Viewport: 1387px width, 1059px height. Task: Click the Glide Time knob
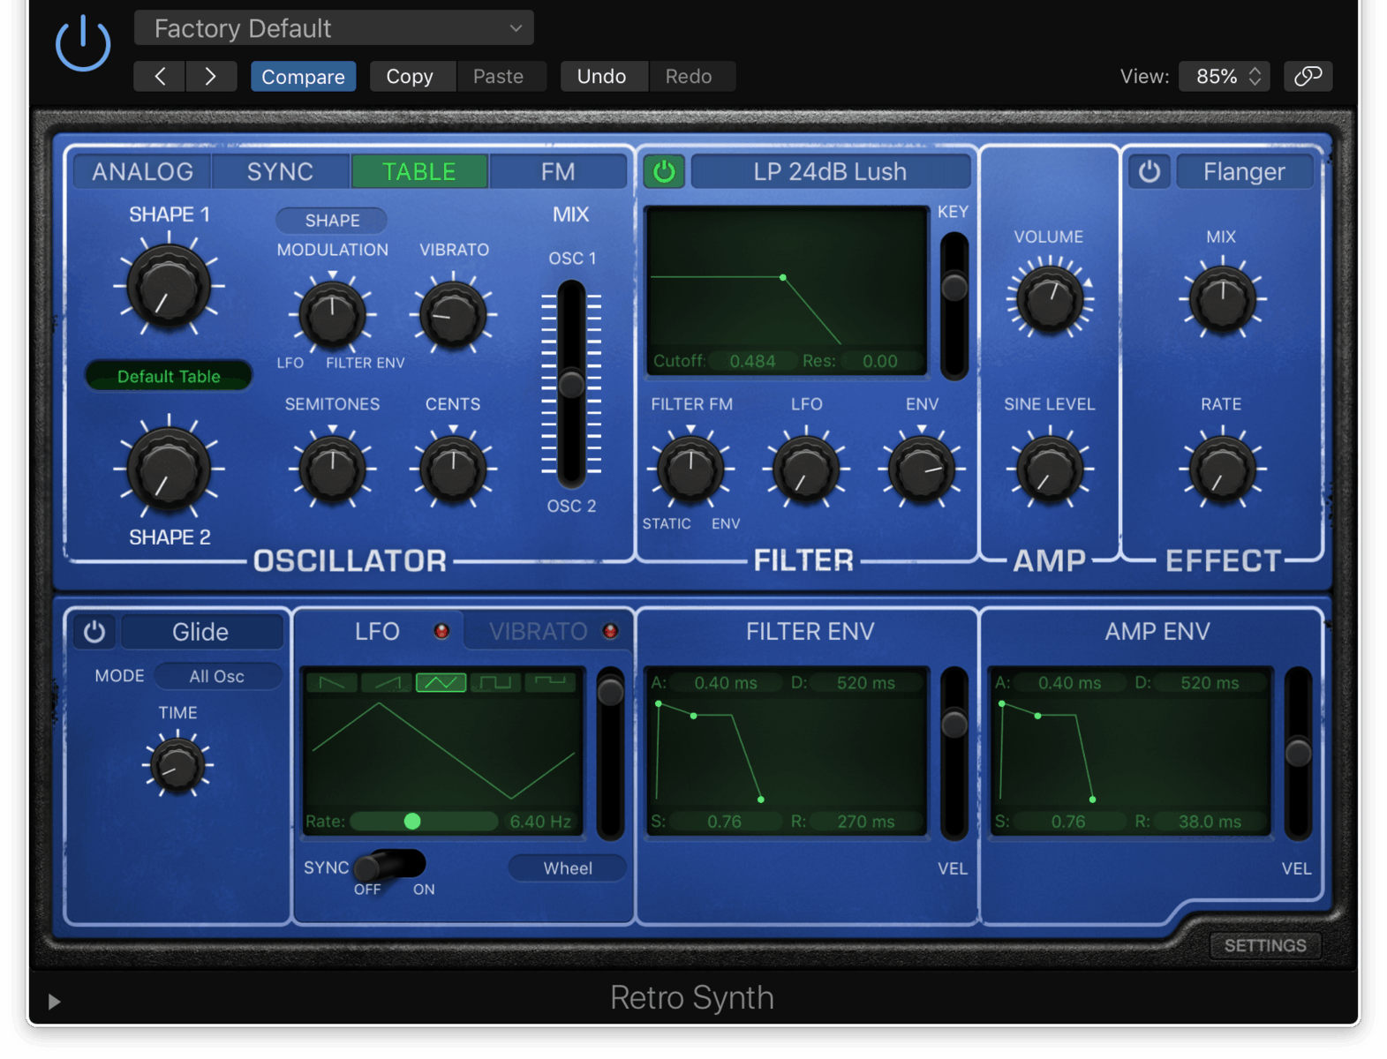pos(177,764)
